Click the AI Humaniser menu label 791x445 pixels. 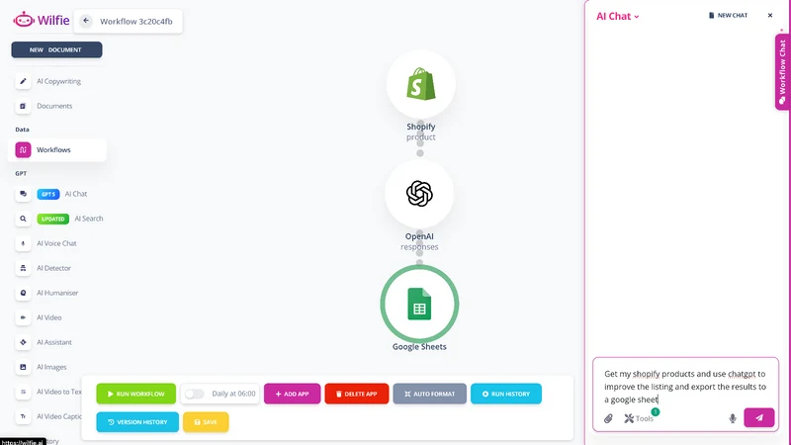pyautogui.click(x=57, y=293)
